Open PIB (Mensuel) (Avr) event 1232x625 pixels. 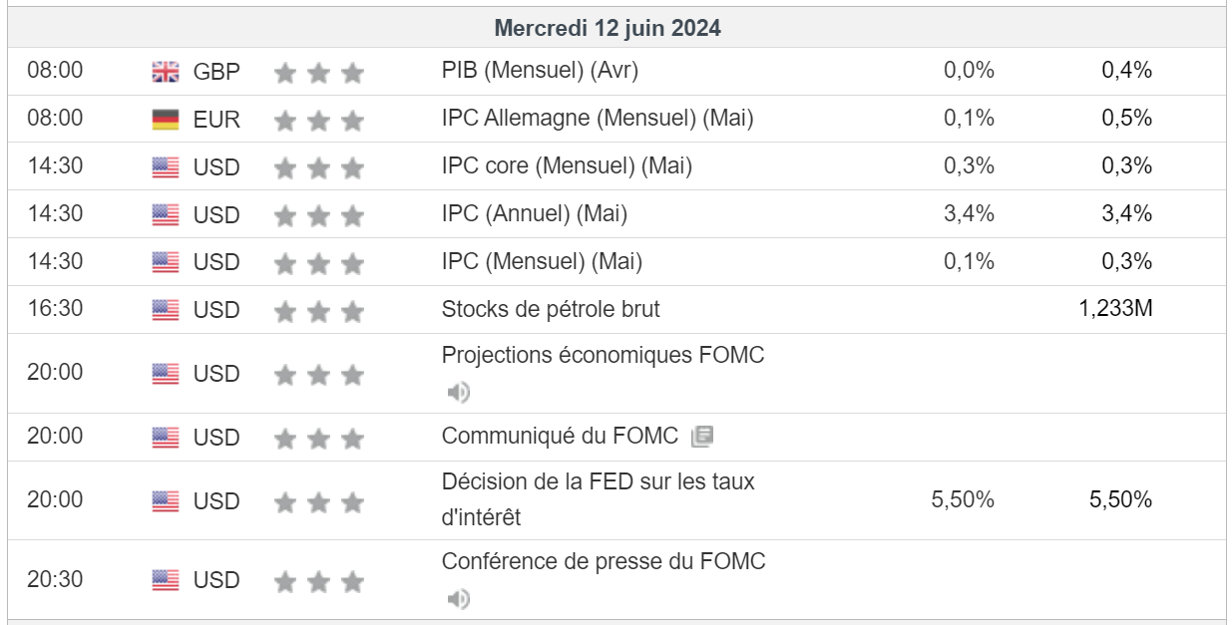tap(540, 71)
